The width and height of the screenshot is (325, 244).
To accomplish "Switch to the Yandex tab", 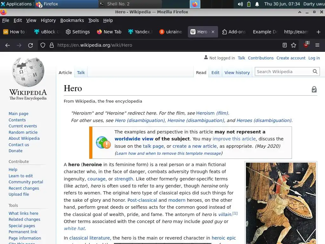I will (x=140, y=32).
